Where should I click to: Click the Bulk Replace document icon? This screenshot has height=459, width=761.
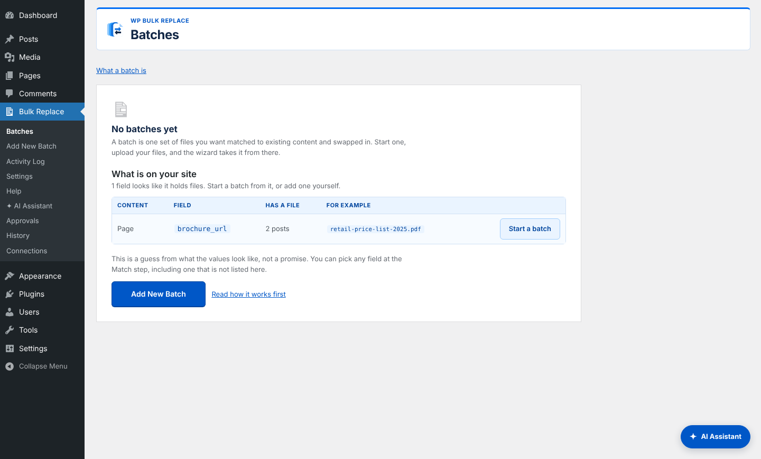point(10,112)
